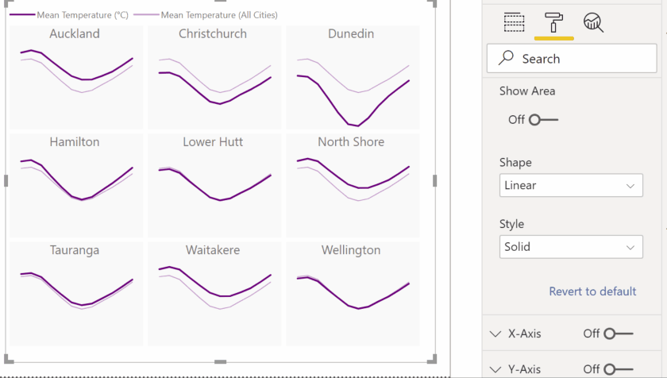Expand the X-Axis section chevron
Viewport: 667px width, 378px height.
pos(495,334)
